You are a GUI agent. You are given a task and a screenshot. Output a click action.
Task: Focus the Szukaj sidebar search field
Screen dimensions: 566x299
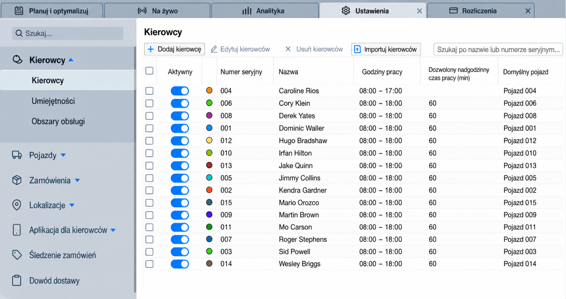pos(68,33)
